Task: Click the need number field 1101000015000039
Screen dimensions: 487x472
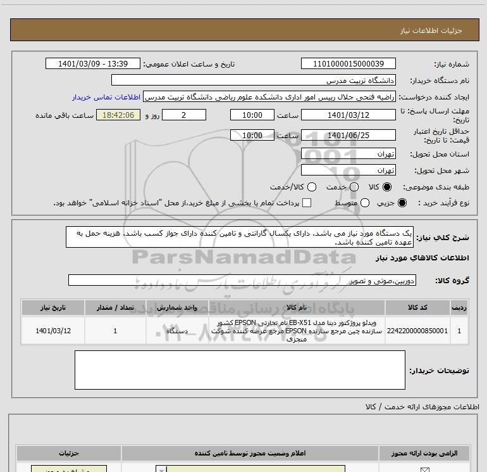Action: coord(348,64)
